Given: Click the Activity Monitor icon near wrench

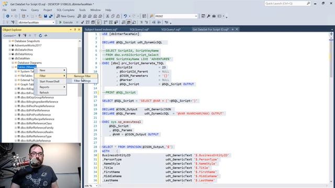Looking at the screenshot, I should pos(203,16).
